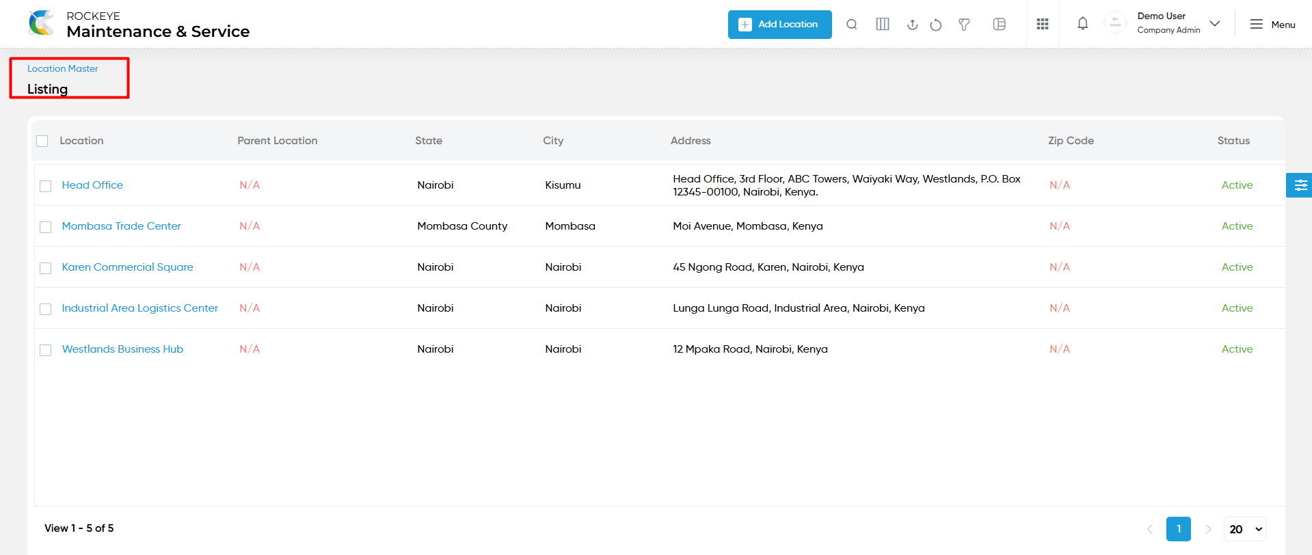The width and height of the screenshot is (1312, 555).
Task: Click Active status of Mombasa Trade Center
Action: point(1237,226)
